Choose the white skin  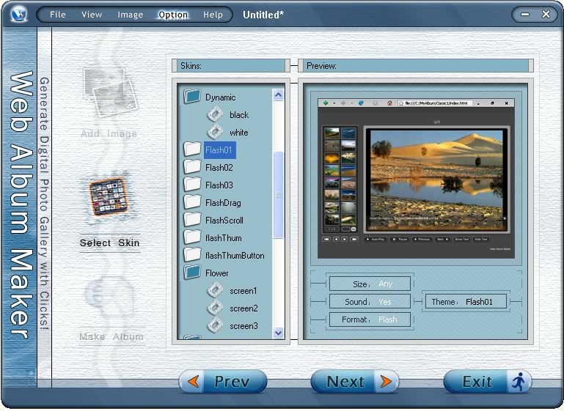point(239,133)
